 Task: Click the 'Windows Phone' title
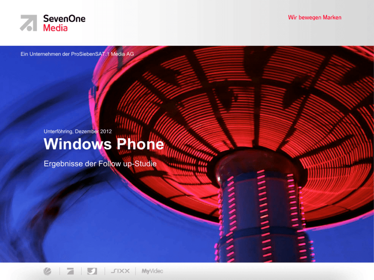pos(104,144)
